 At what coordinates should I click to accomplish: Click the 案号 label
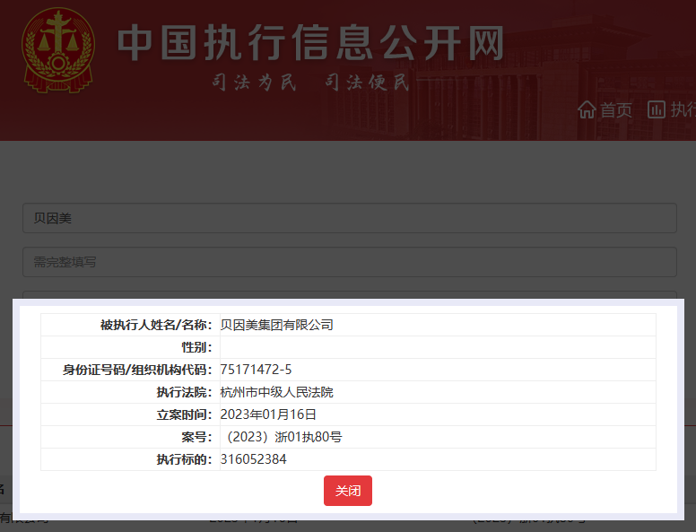[196, 437]
